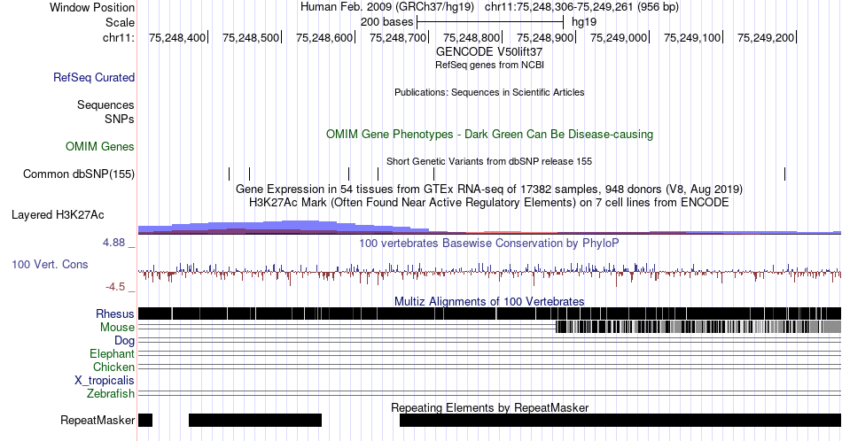Image resolution: width=842 pixels, height=441 pixels.
Task: Click the Layered H3K27Ac track label
Action: click(58, 214)
